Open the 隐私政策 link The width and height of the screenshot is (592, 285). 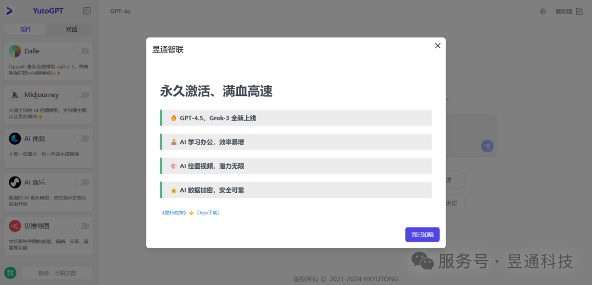[174, 213]
